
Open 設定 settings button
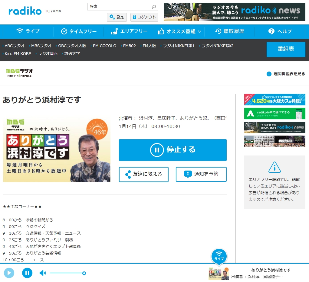point(117,17)
